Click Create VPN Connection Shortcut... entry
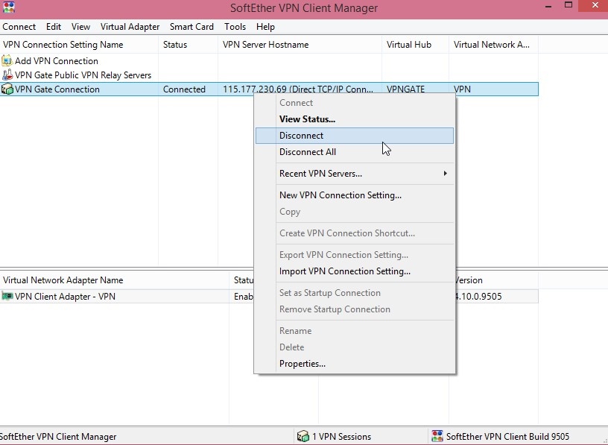 coord(355,233)
